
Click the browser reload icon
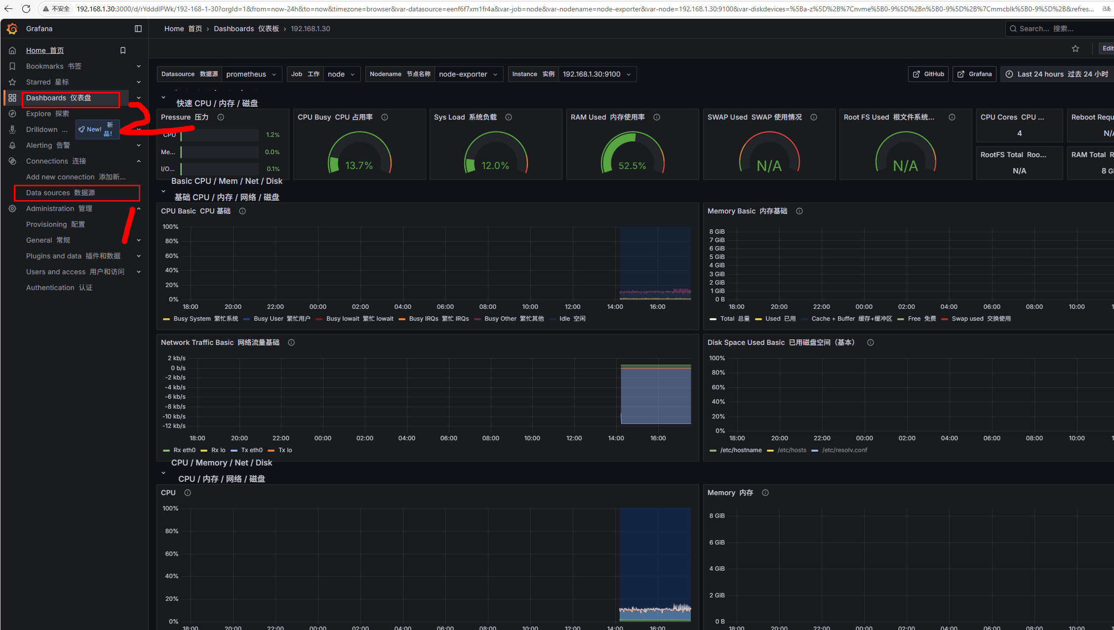click(x=26, y=8)
